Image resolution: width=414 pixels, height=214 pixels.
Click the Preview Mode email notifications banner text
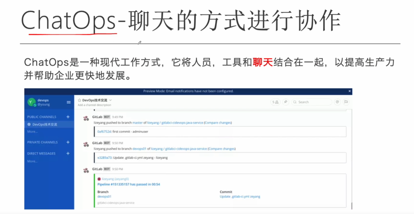point(188,91)
